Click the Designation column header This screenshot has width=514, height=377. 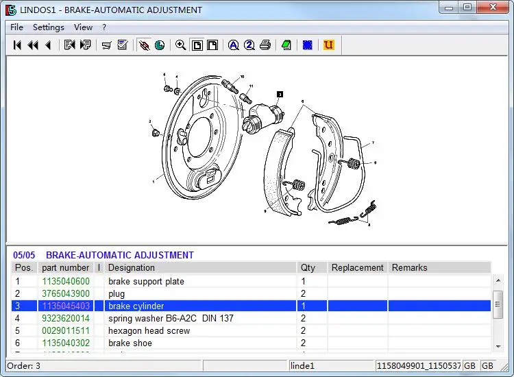click(132, 268)
